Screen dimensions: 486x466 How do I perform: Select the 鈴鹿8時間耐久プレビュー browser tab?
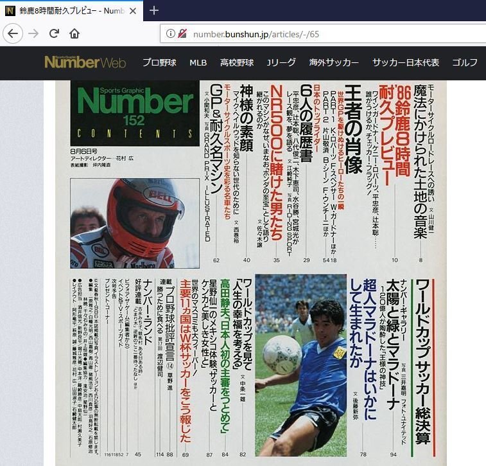coord(72,11)
